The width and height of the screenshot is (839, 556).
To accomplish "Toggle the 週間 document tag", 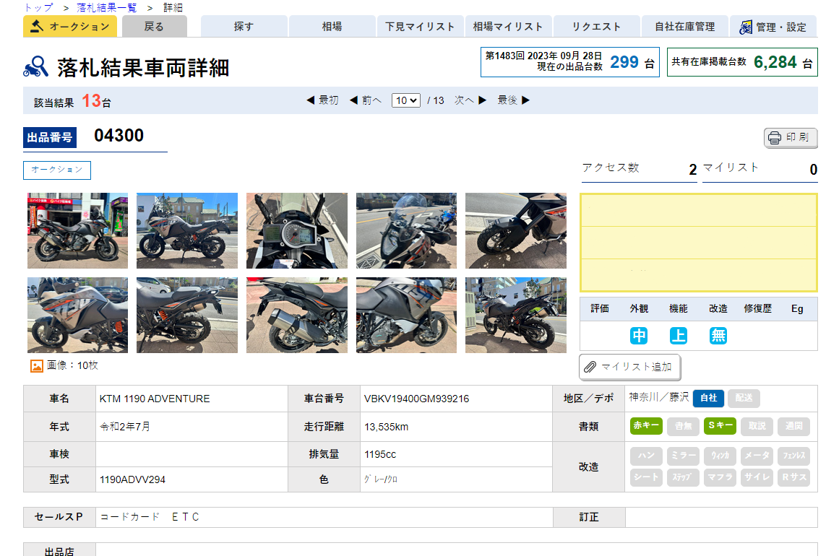I will [x=793, y=426].
